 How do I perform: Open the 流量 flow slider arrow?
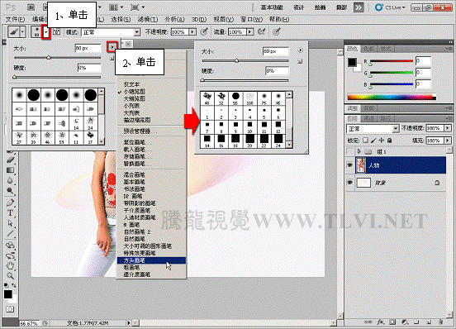point(249,31)
